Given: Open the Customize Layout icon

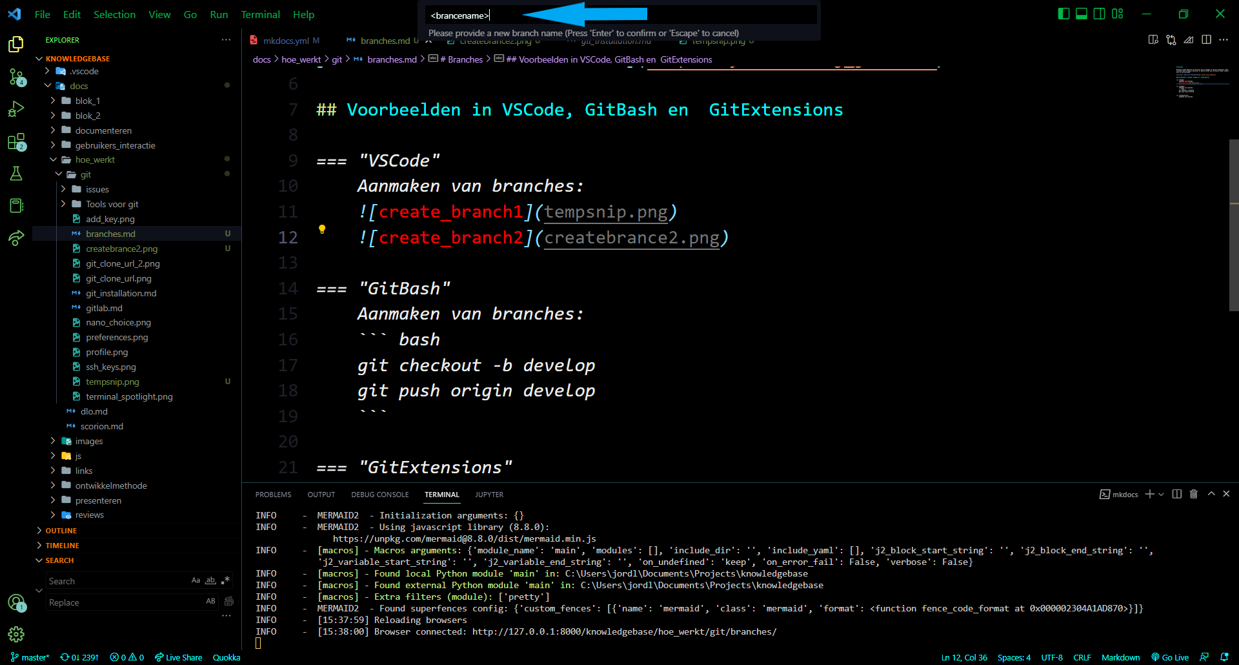Looking at the screenshot, I should point(1118,14).
